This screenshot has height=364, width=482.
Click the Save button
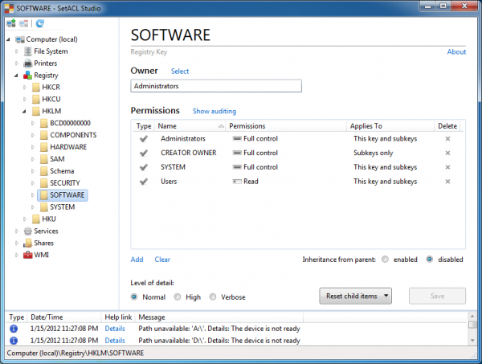pyautogui.click(x=437, y=296)
